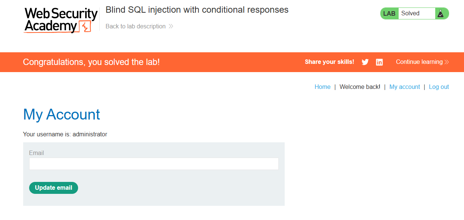Image resolution: width=464 pixels, height=220 pixels.
Task: Click the lab flask icon
Action: tap(440, 13)
